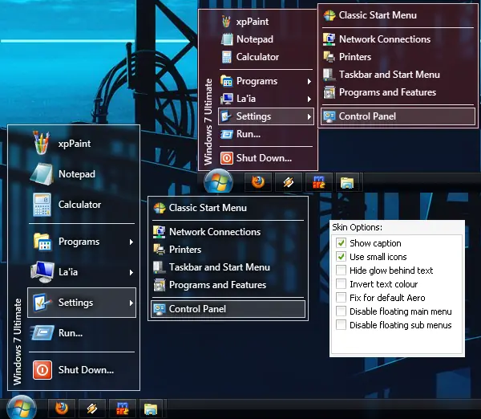The image size is (481, 419).
Task: Click the Programs and Features icon in the blue submenu
Action: 160,285
